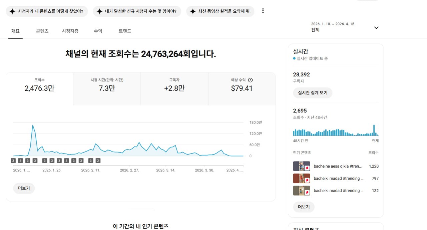The height and width of the screenshot is (230, 427).
Task: Open the 수익 tab
Action: 98,31
